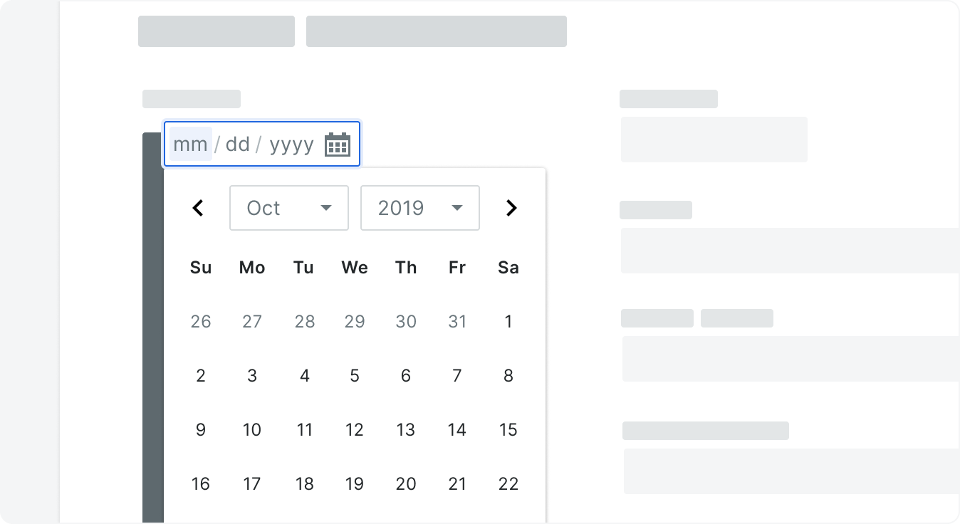Open the 2019 year dropdown
This screenshot has height=524, width=960.
(x=420, y=208)
